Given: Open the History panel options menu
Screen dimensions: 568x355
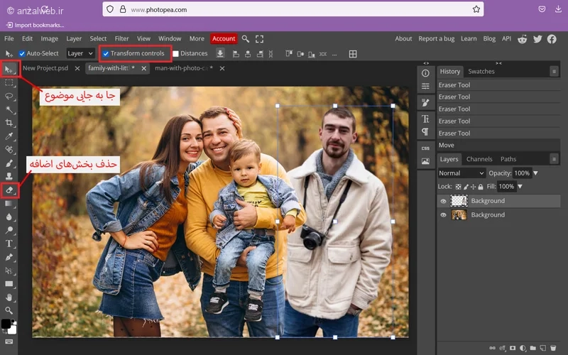Looking at the screenshot, I should 554,72.
